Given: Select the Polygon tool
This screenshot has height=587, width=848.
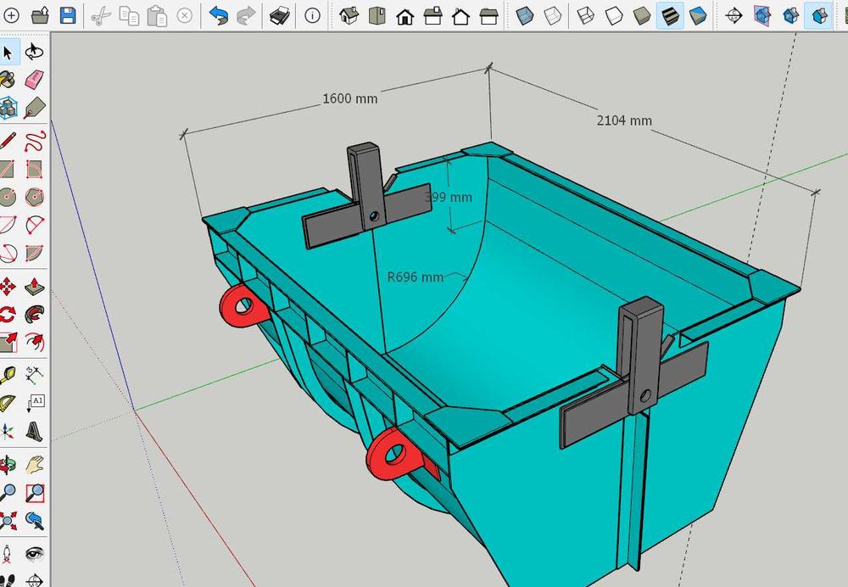Looking at the screenshot, I should coord(34,198).
